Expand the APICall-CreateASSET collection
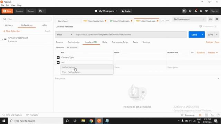Viewport: 221px width, 124px height. pos(2,39)
